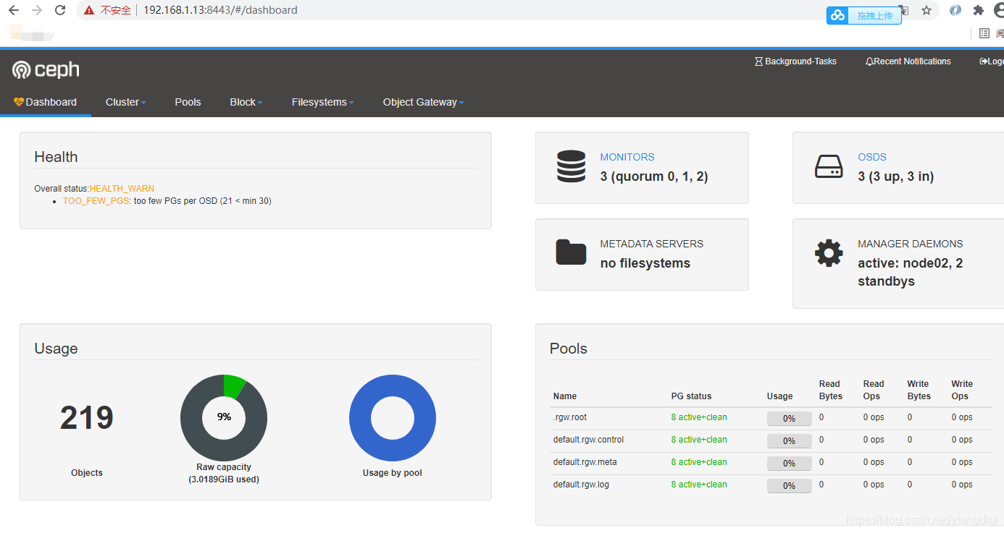Screen dimensions: 1004x533
Task: Click the OSDs hard drive icon
Action: click(x=829, y=167)
